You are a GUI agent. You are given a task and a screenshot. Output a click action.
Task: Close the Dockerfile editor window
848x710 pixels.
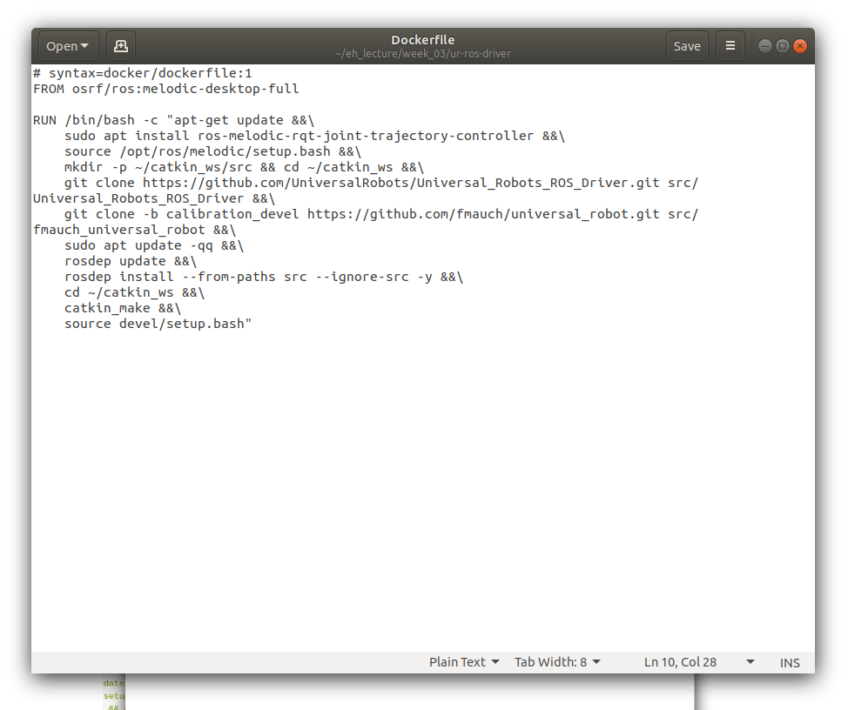pyautogui.click(x=800, y=46)
